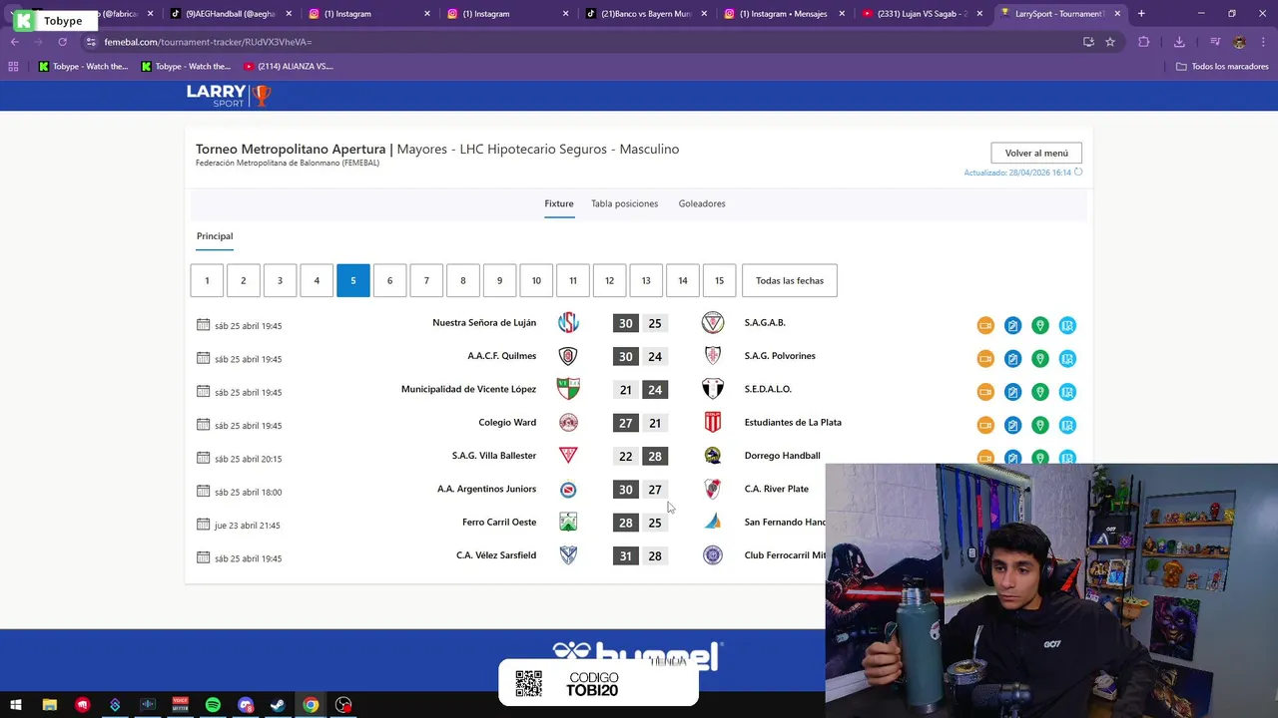Open the first Tobype bookmark
The image size is (1278, 718).
pos(84,66)
